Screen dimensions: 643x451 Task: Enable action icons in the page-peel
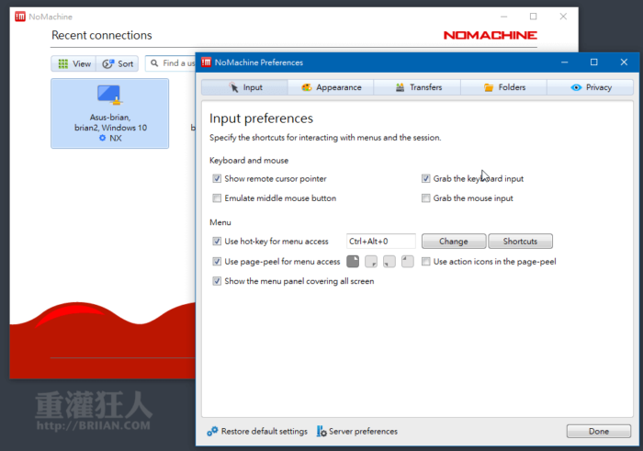click(x=426, y=262)
